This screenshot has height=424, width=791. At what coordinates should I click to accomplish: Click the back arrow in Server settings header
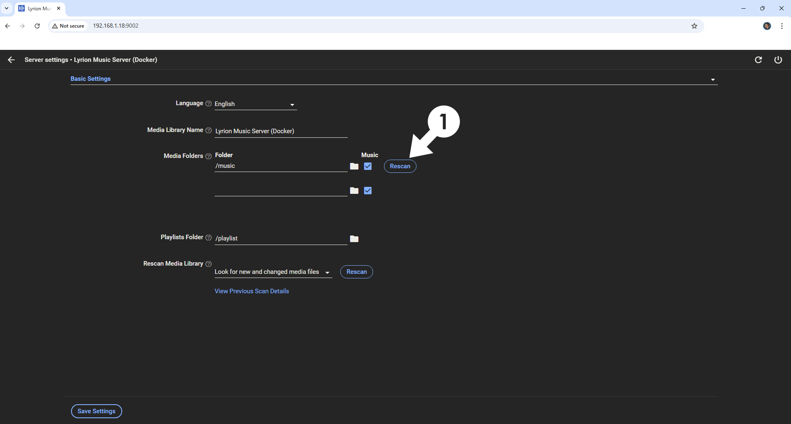(x=11, y=60)
